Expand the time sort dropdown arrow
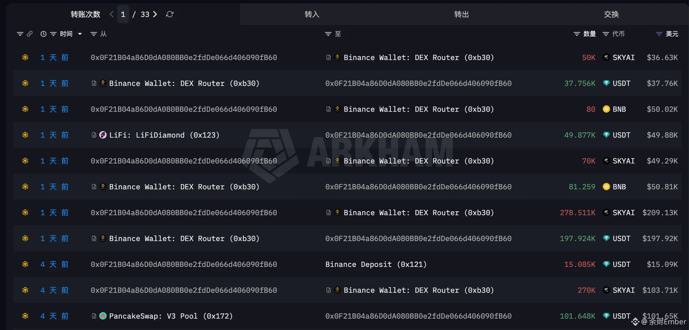Image resolution: width=689 pixels, height=330 pixels. click(80, 34)
